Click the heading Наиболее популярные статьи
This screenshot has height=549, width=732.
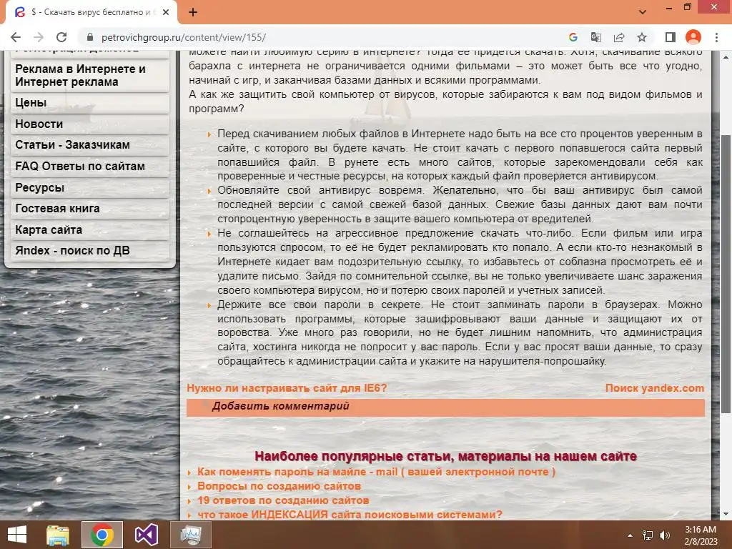click(x=445, y=456)
